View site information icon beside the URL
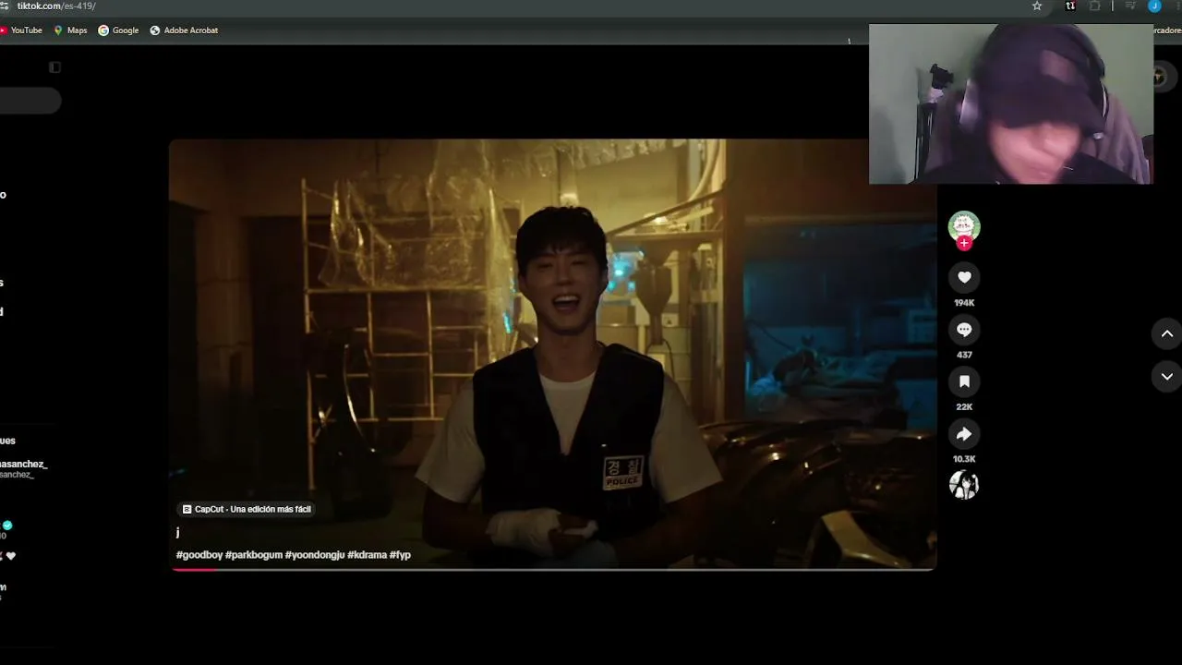Viewport: 1182px width, 665px height. click(x=5, y=6)
